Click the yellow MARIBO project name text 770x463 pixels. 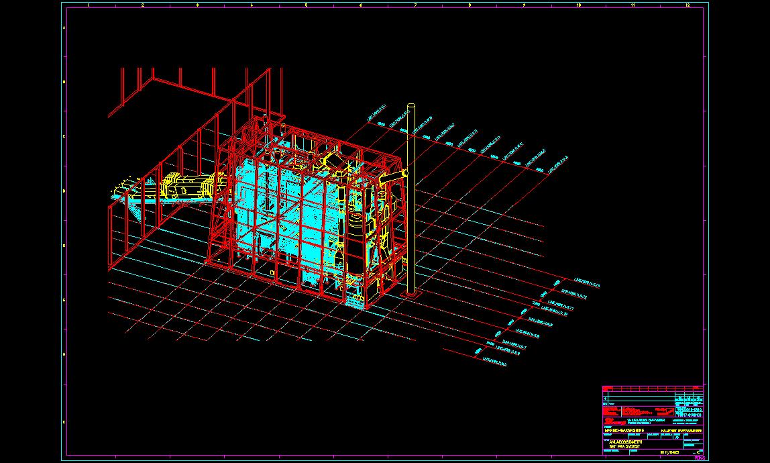coord(624,431)
